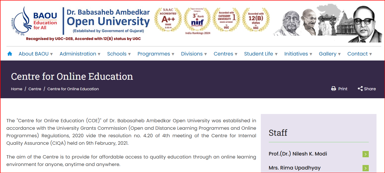This screenshot has width=385, height=173.
Task: Click green arrow next to Rima Upadhyay
Action: click(366, 168)
